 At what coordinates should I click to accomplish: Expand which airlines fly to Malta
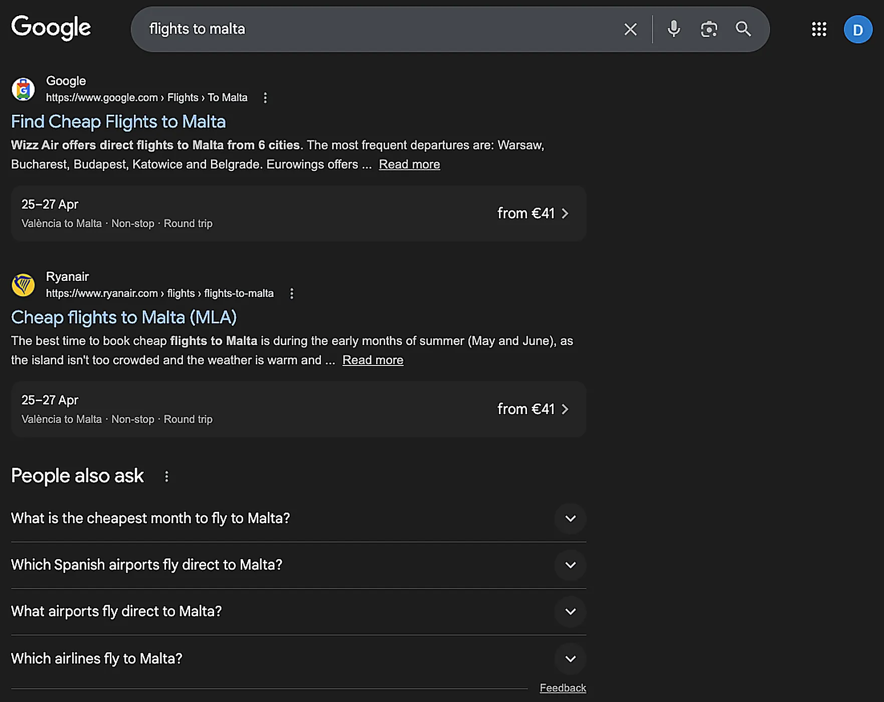(570, 659)
